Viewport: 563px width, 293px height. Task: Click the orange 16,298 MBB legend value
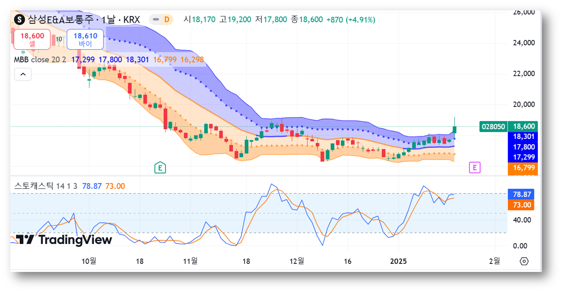click(x=192, y=60)
